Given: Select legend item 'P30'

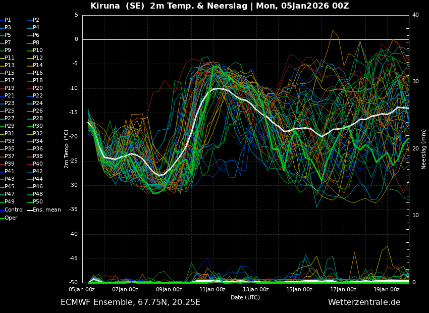Looking at the screenshot, I should pos(35,126).
